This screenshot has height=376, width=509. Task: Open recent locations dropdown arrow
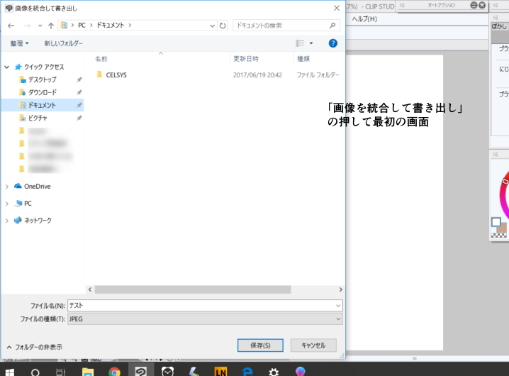tap(40, 26)
